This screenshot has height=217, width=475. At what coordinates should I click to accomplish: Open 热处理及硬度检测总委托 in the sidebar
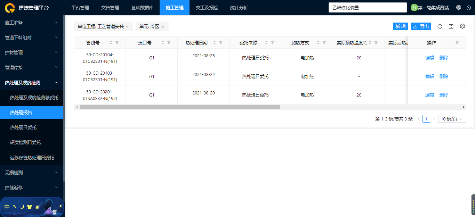32,98
